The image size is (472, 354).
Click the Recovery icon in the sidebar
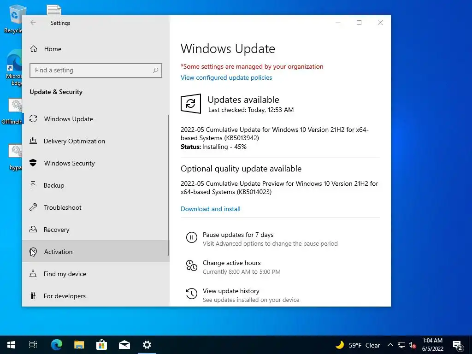tap(33, 230)
